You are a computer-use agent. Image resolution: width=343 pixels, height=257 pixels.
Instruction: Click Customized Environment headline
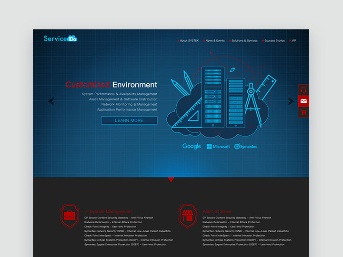(x=111, y=85)
